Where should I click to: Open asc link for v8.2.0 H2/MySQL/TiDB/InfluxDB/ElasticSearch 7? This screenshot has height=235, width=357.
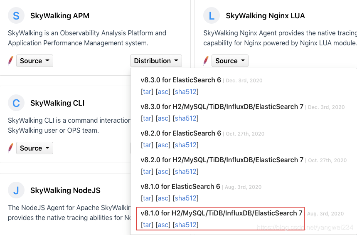163,172
